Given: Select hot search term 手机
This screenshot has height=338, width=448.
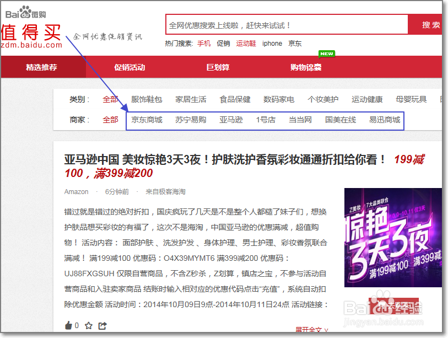Looking at the screenshot, I should point(204,44).
